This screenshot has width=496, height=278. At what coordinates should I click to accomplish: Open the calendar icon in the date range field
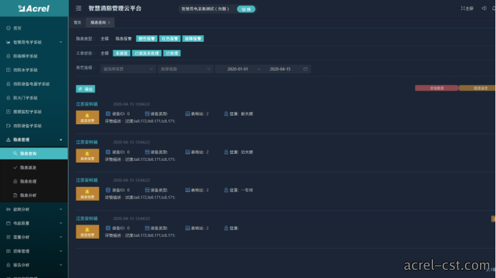305,69
